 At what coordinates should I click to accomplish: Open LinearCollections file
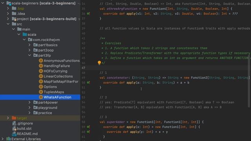[58, 76]
